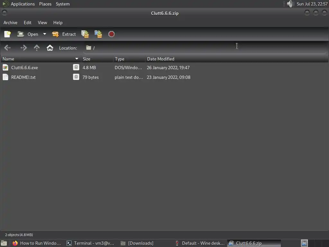
Task: Sort by the Type column header
Action: click(x=129, y=59)
